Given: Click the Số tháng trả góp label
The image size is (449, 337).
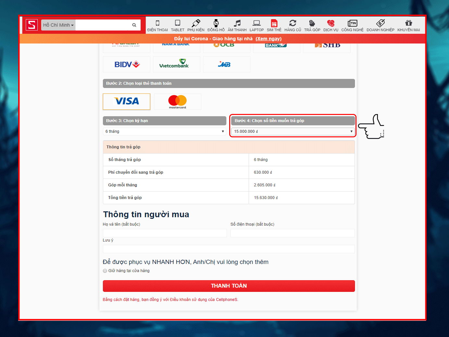Looking at the screenshot, I should coord(125,160).
